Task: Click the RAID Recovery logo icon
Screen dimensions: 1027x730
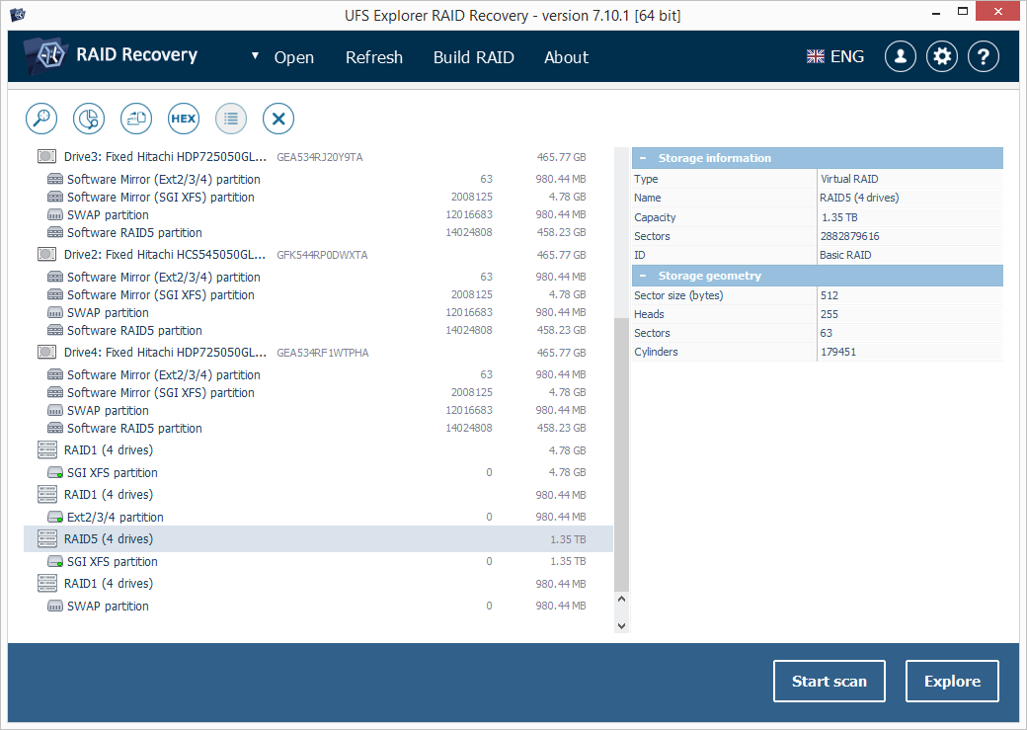Action: tap(45, 55)
